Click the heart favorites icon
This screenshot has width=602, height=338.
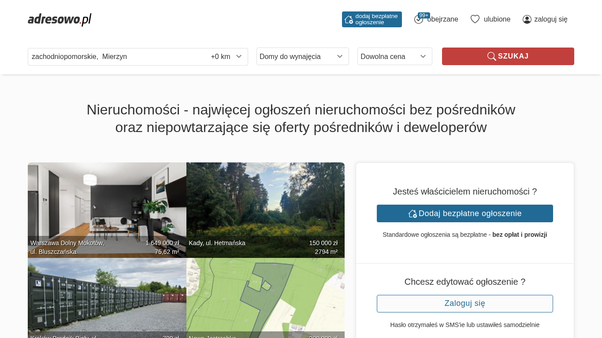click(x=475, y=19)
